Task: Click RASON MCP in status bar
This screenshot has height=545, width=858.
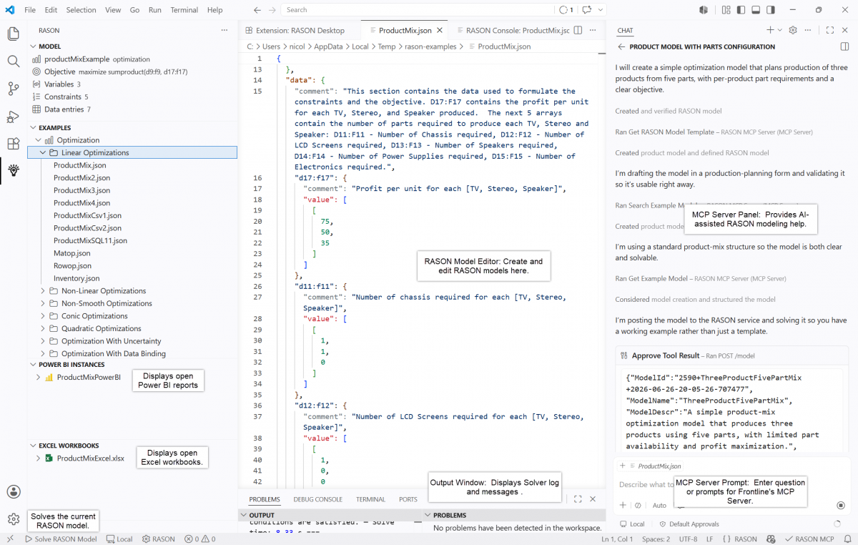Action: [808, 539]
